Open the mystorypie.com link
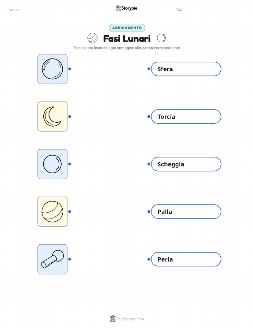Image resolution: width=254 pixels, height=329 pixels. click(130, 319)
